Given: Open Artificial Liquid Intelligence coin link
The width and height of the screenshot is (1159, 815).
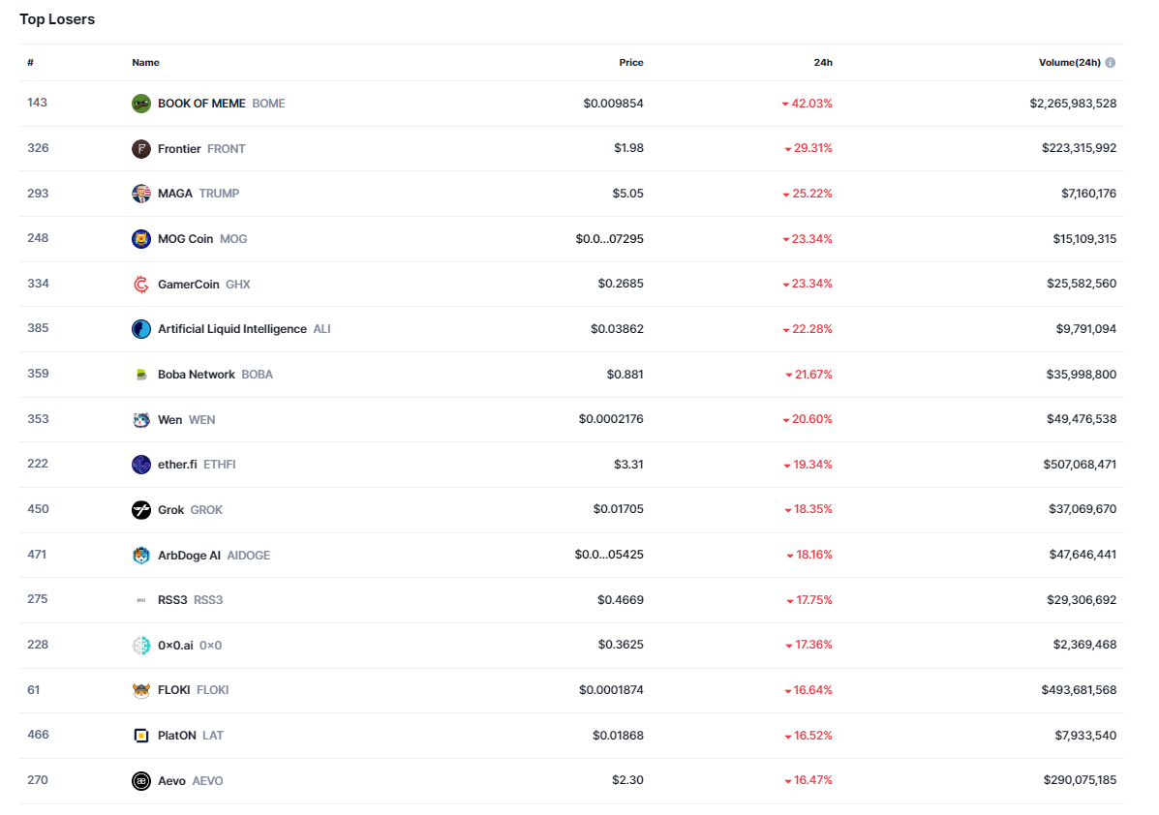Looking at the screenshot, I should 232,329.
